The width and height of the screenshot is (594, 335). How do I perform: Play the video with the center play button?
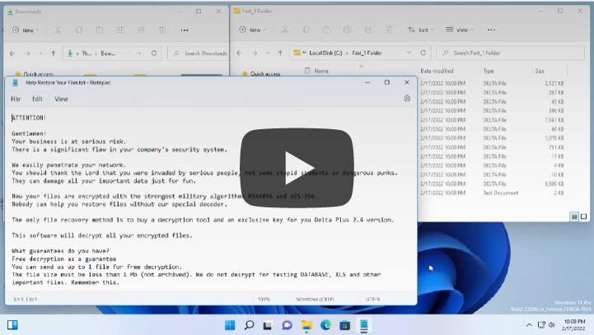pyautogui.click(x=297, y=168)
